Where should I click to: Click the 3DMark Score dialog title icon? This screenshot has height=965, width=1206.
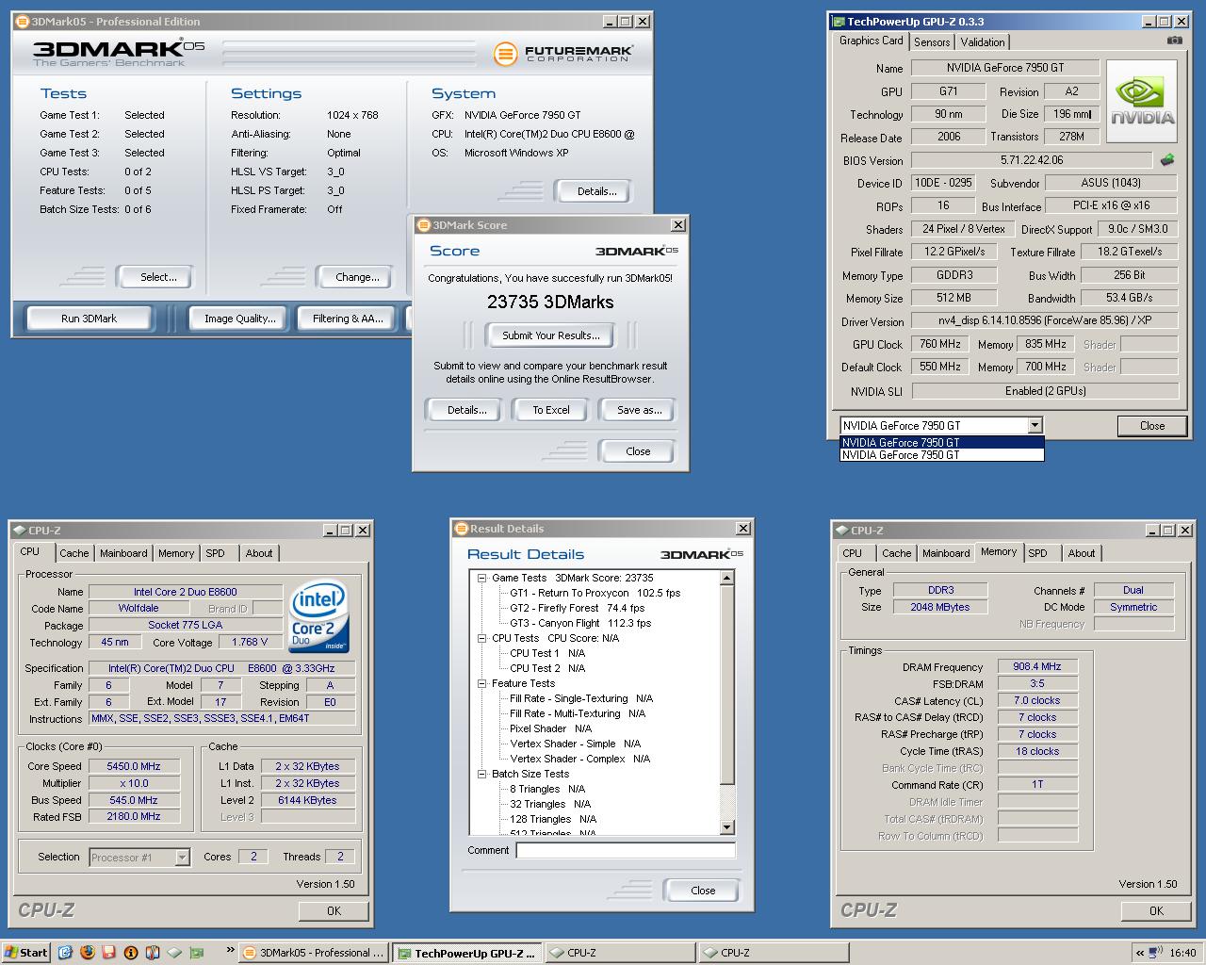(x=424, y=224)
